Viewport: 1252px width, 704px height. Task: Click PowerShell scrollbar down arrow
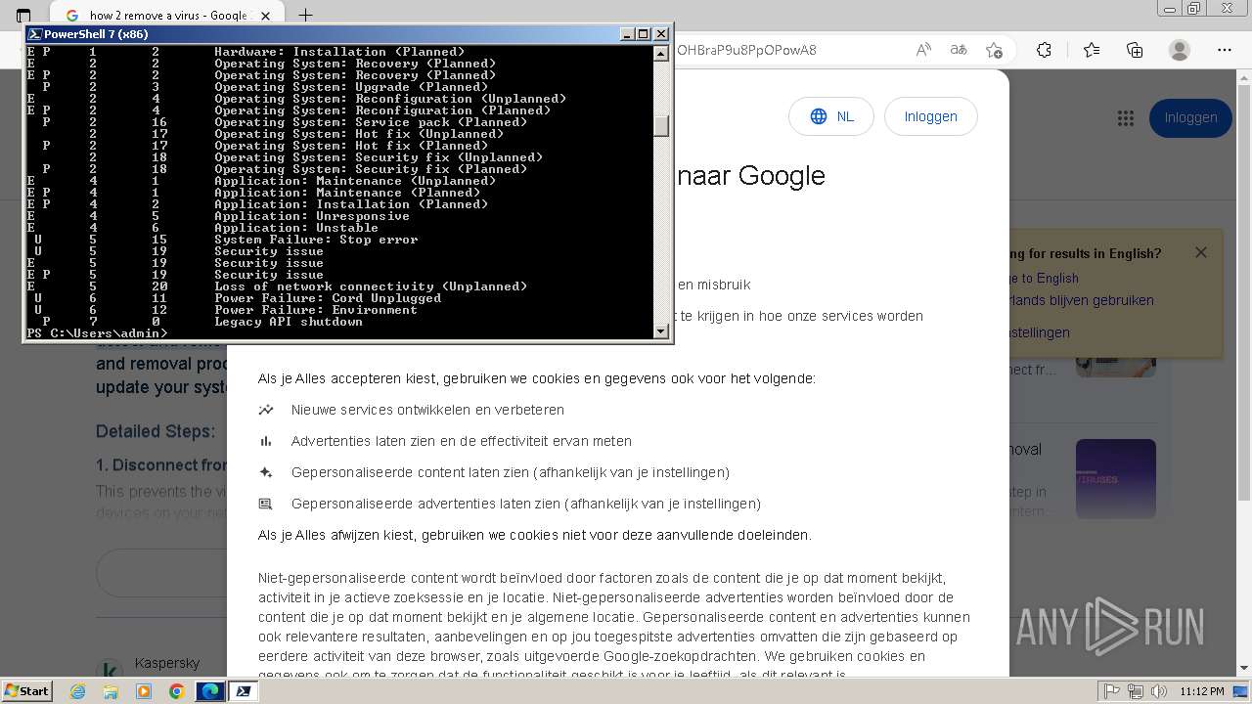(662, 332)
